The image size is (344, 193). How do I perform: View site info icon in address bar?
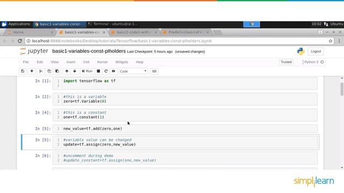pyautogui.click(x=28, y=41)
